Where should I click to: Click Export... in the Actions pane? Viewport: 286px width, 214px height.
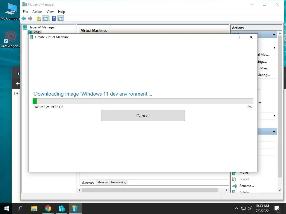point(245,179)
